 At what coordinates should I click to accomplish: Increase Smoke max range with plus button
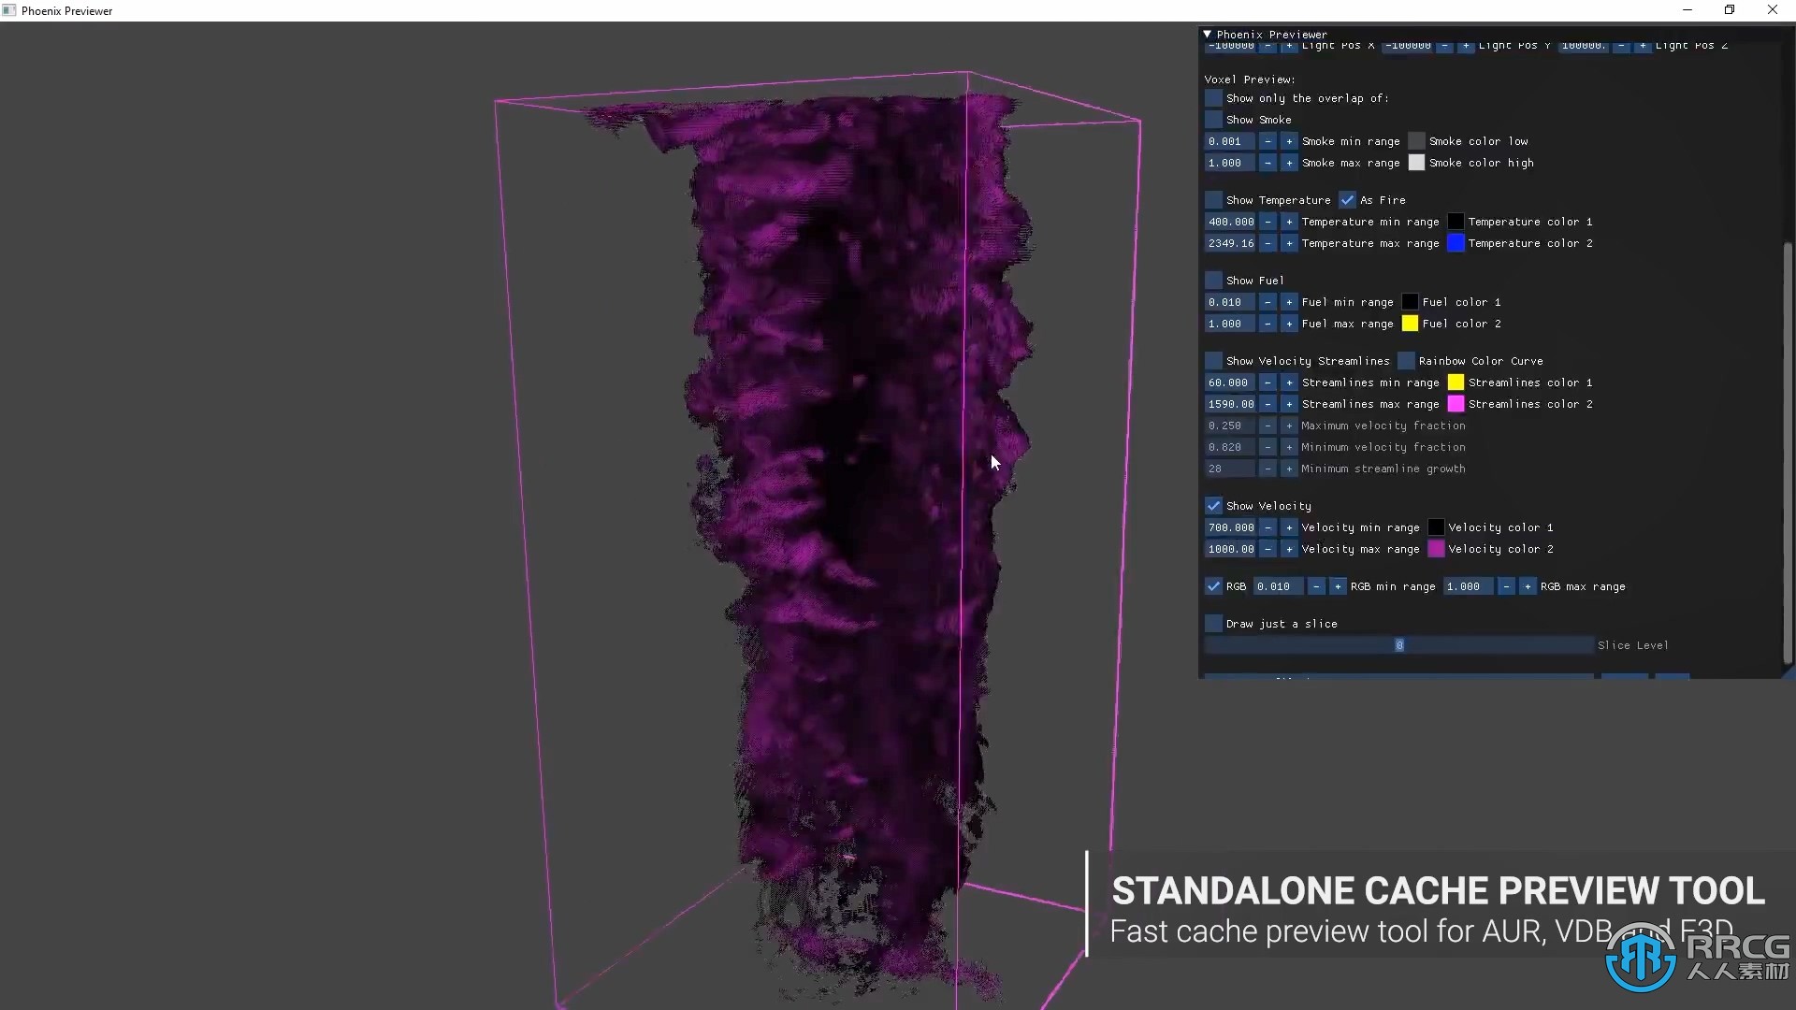[x=1289, y=163]
